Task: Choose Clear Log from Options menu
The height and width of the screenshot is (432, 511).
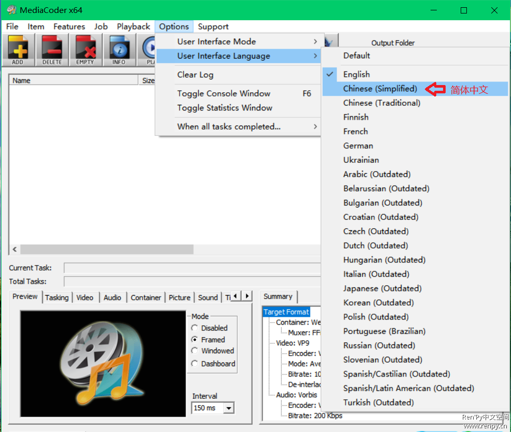Action: pos(239,75)
